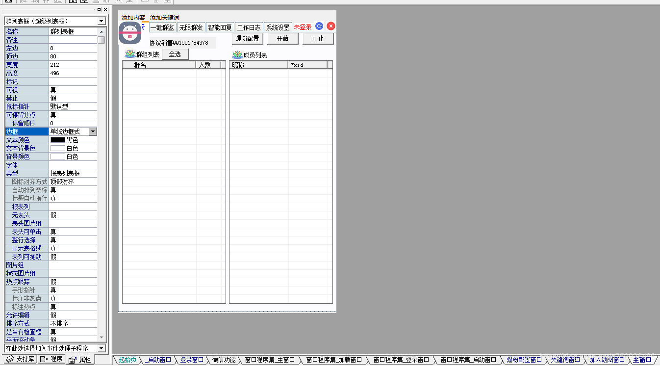660x366 pixels.
Task: Open the 窗口程序集_主窗口 document tab
Action: click(270, 360)
